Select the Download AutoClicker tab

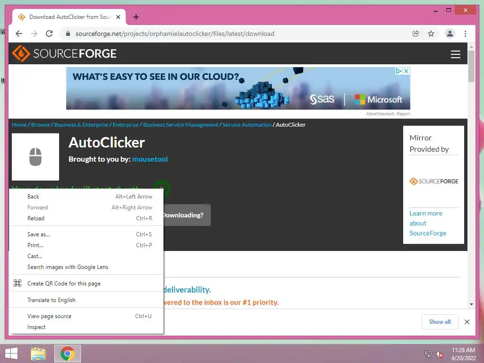pos(69,17)
